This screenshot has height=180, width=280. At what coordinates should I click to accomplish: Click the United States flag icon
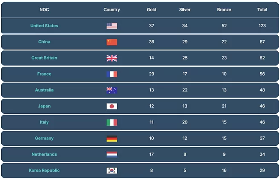[x=112, y=26]
